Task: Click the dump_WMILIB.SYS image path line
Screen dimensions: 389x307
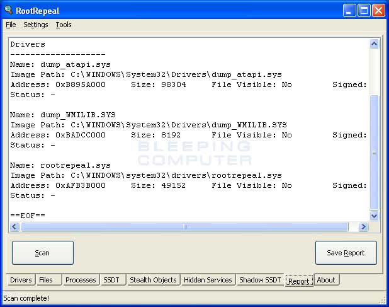Action: coord(149,125)
